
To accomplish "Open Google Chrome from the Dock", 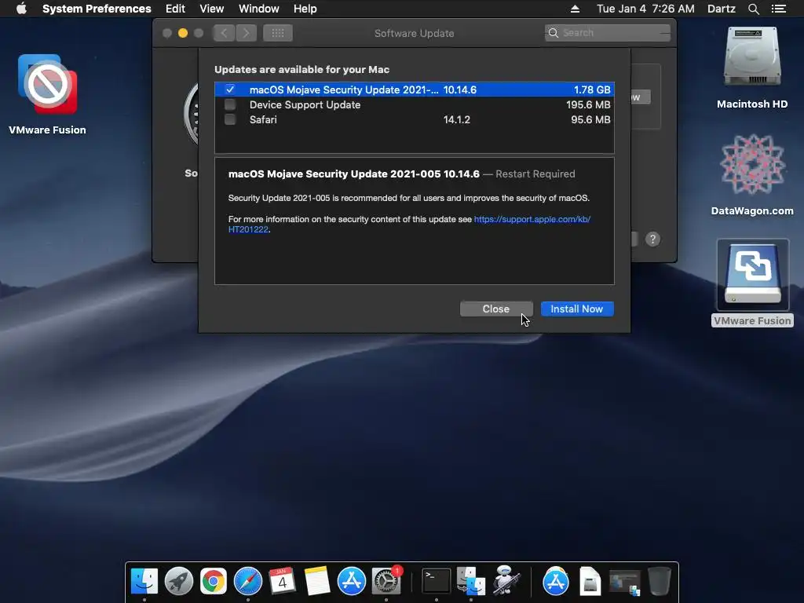I will coord(214,581).
